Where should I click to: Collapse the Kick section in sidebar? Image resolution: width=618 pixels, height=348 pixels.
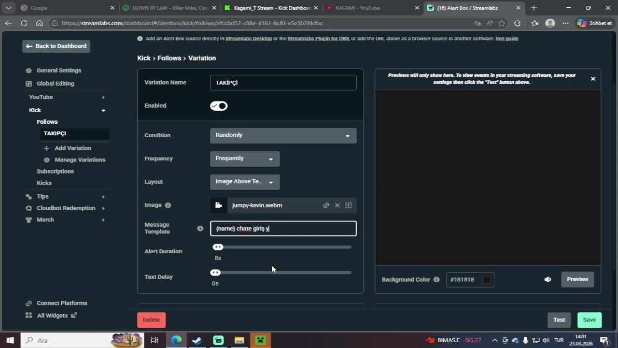coord(103,110)
